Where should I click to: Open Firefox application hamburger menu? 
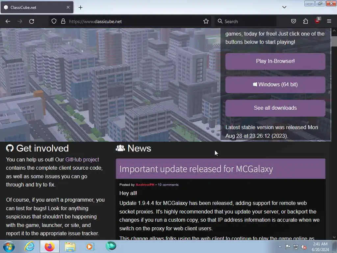(x=329, y=21)
